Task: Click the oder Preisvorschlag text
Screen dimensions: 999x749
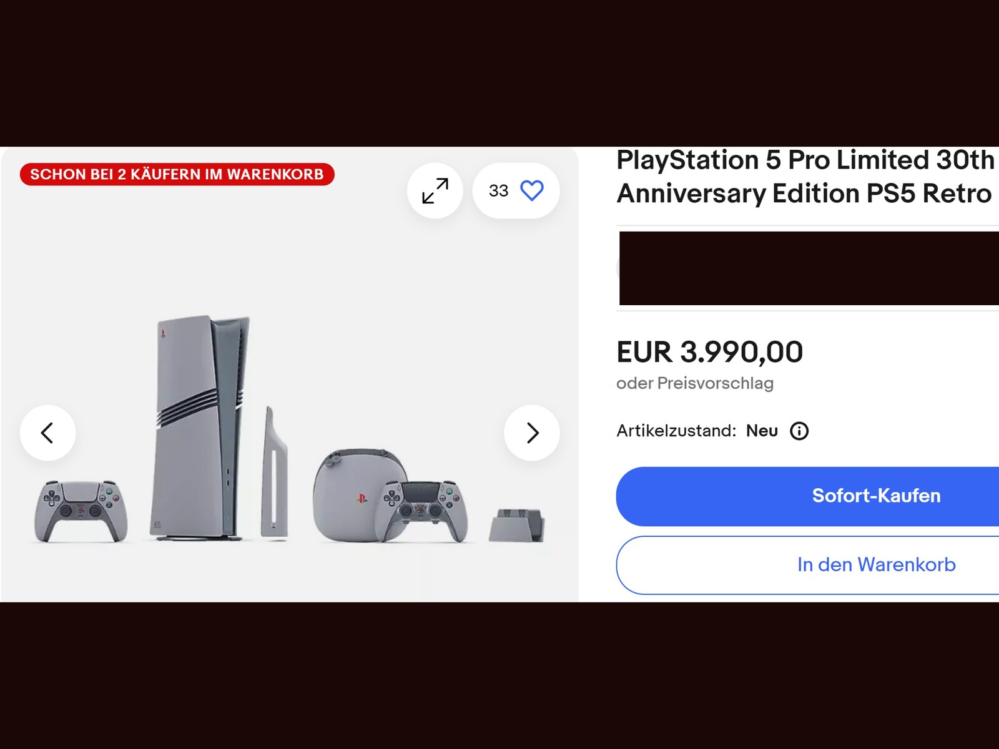Action: (695, 383)
